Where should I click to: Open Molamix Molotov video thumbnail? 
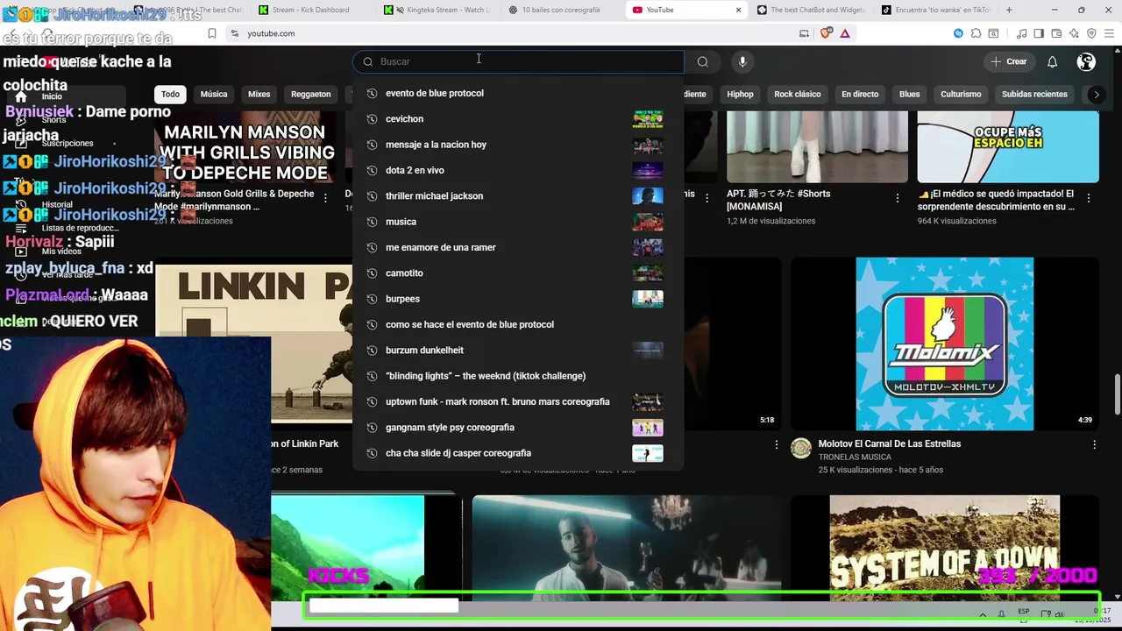(x=945, y=344)
